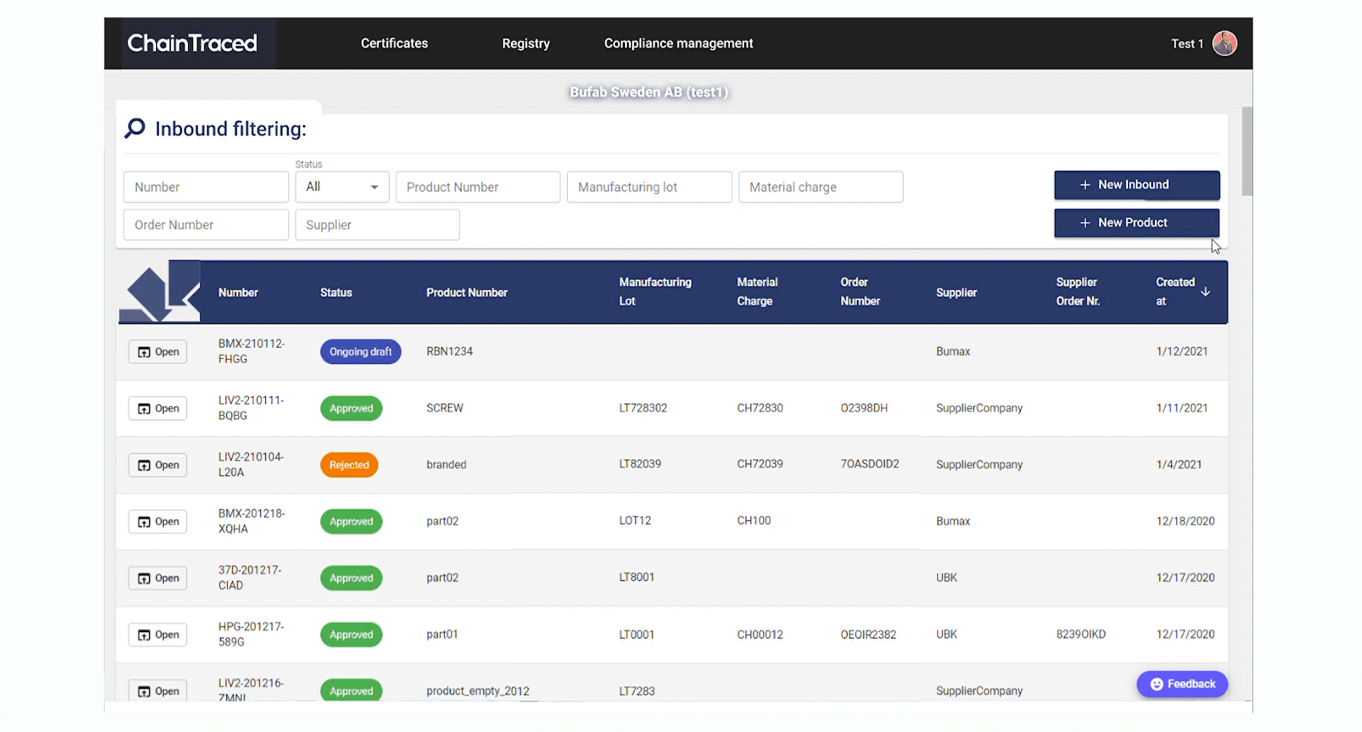This screenshot has height=732, width=1362.
Task: Click Bufab Sweden AB (test1) company title
Action: pos(649,92)
